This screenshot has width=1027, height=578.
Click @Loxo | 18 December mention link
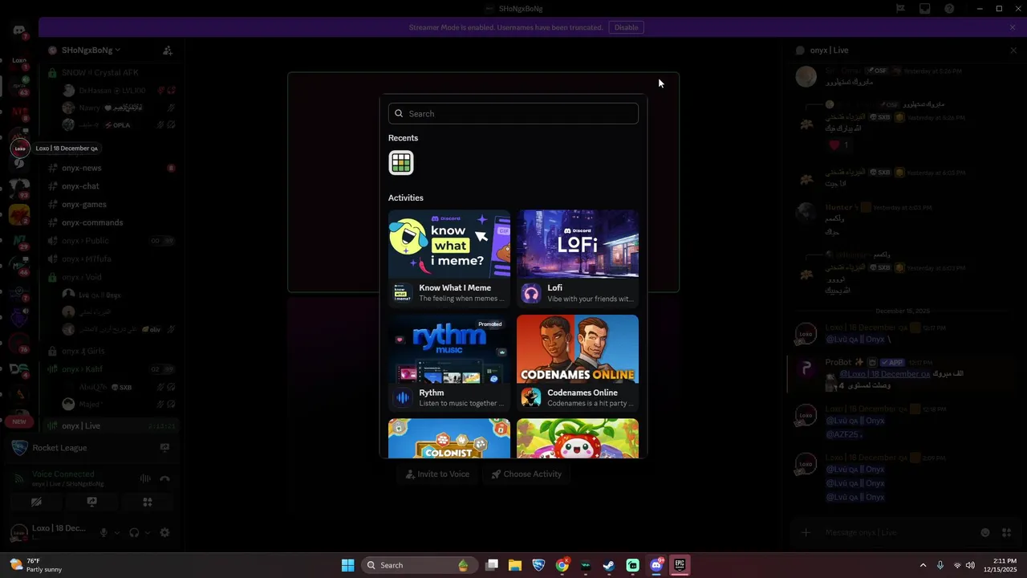coord(885,374)
